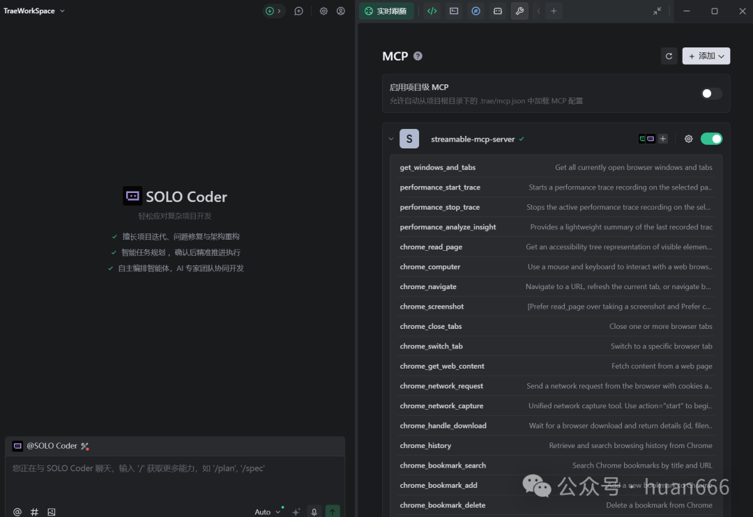
Task: Open the MCP help question mark
Action: coord(418,56)
